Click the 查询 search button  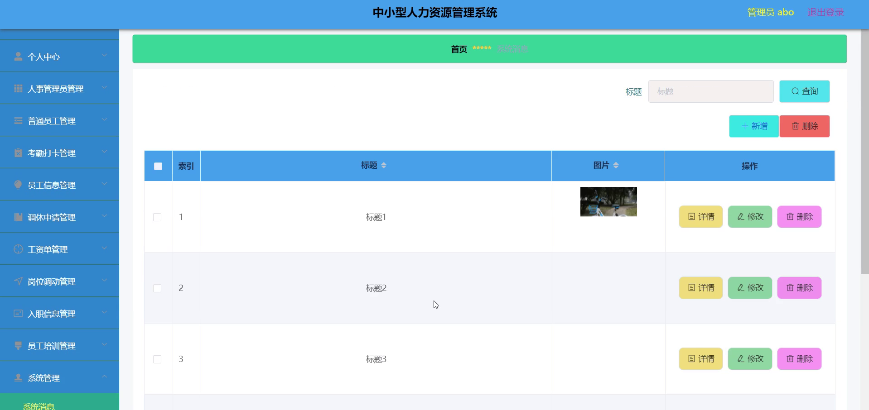tap(804, 91)
